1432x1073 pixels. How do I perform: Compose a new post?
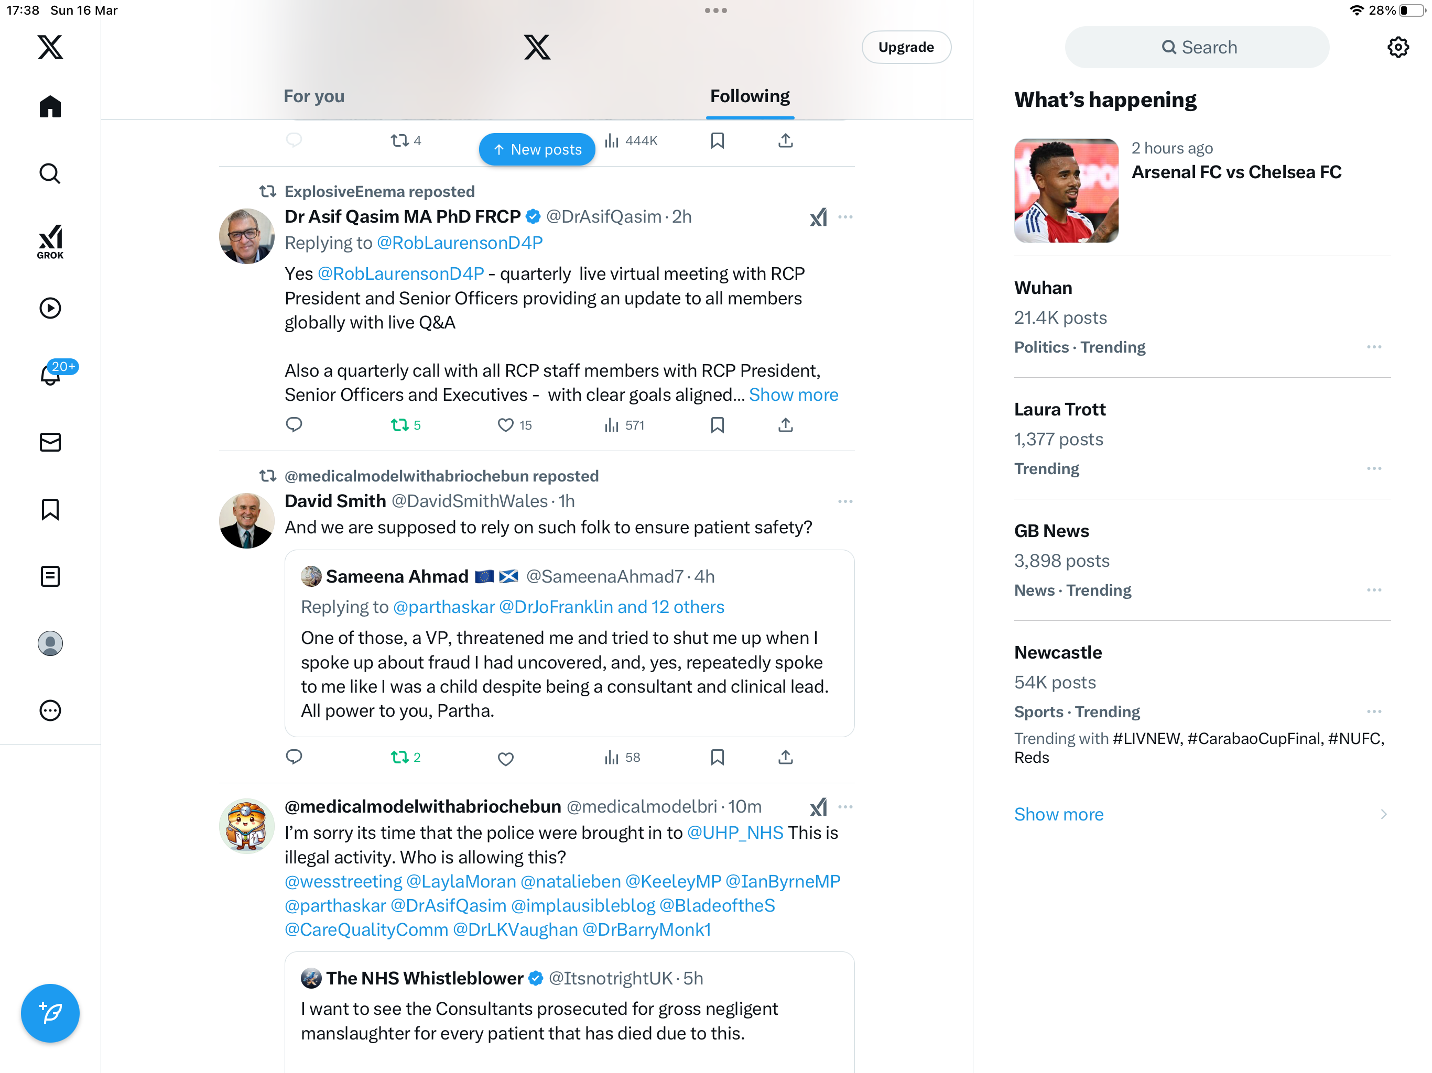click(x=50, y=1013)
